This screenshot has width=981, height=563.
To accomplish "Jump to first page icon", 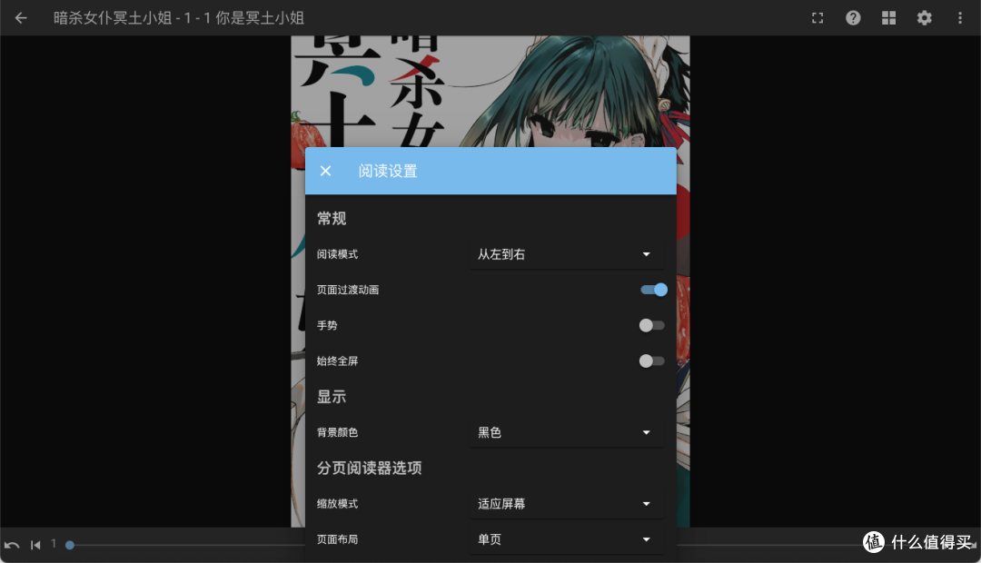I will coord(35,545).
